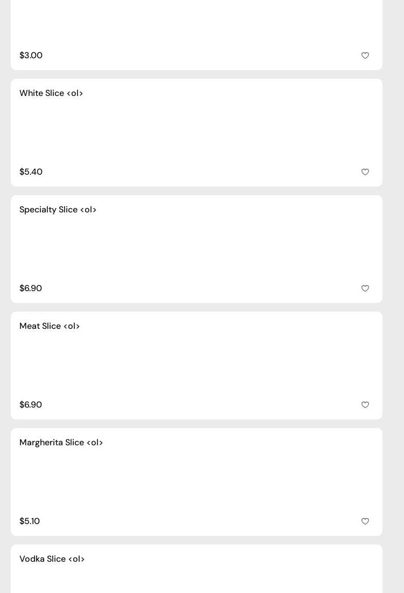Select the Specialty Slice title
Screen dimensions: 404x593
(58, 210)
